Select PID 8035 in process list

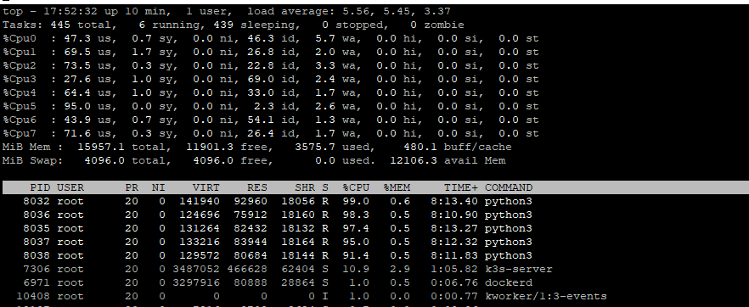point(37,228)
